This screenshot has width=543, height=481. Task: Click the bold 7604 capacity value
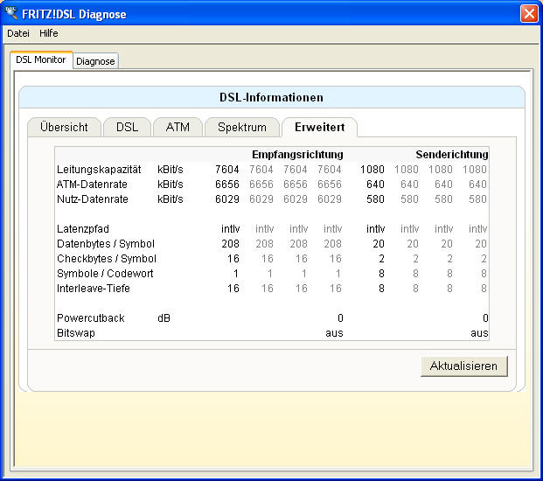tap(227, 170)
